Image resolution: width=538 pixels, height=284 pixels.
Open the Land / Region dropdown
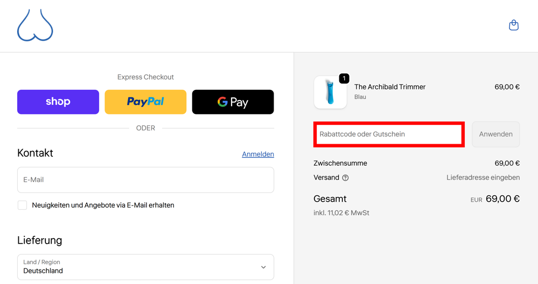click(145, 267)
